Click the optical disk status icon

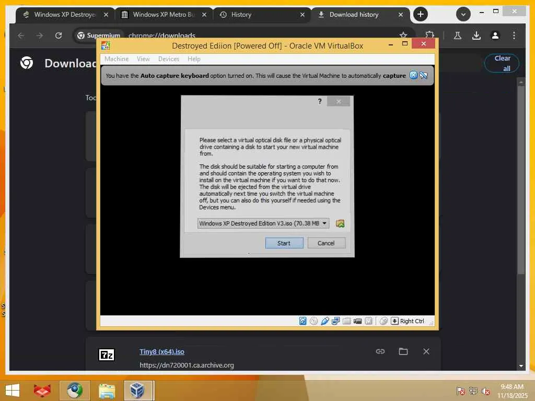313,321
